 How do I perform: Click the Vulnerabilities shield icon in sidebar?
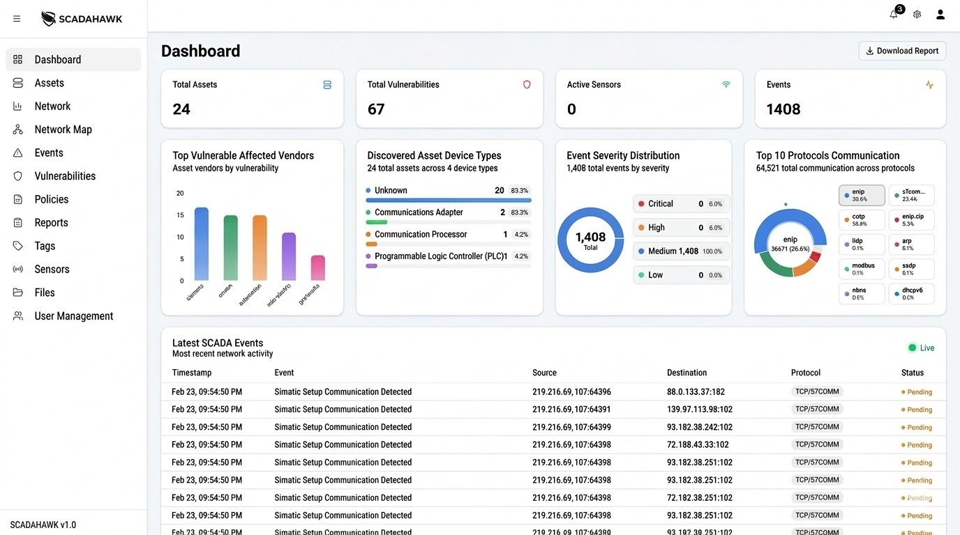(18, 176)
